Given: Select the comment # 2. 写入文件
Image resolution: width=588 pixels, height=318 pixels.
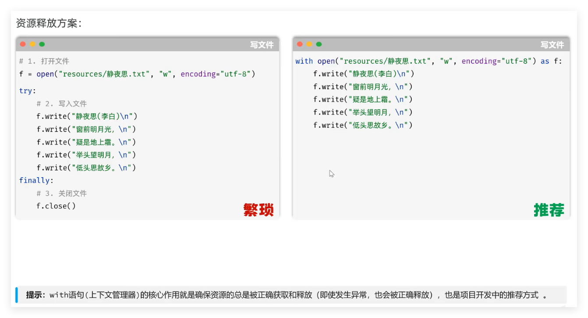Looking at the screenshot, I should [62, 104].
